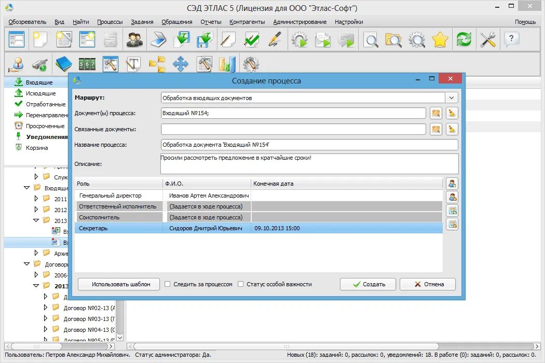Click the fountain pen signature icon
545x363 pixels.
point(275,39)
